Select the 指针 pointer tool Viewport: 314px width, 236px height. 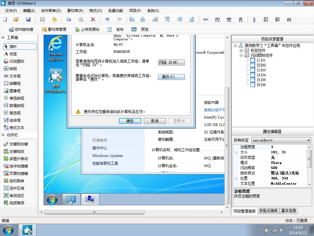pyautogui.click(x=20, y=47)
